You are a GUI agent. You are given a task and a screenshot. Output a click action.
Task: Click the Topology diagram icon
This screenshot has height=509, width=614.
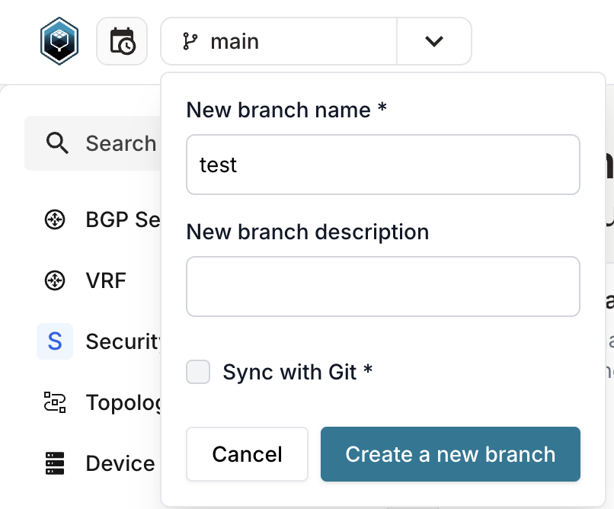click(x=55, y=402)
